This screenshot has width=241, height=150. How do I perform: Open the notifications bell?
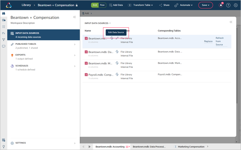click(221, 5)
